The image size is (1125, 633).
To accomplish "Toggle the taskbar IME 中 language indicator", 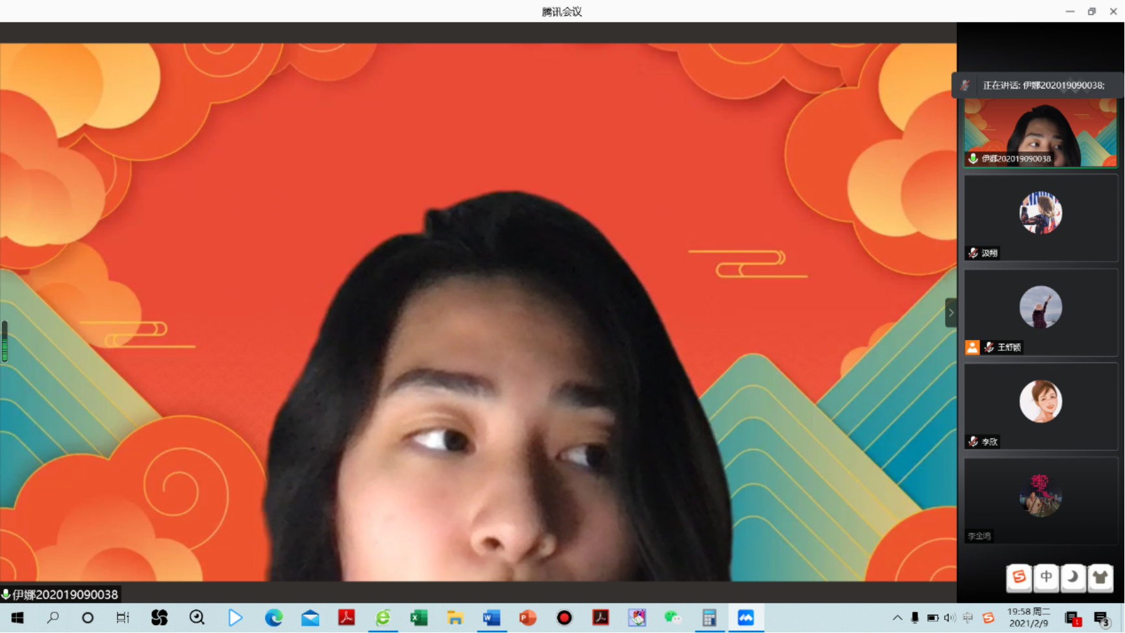I will click(968, 617).
